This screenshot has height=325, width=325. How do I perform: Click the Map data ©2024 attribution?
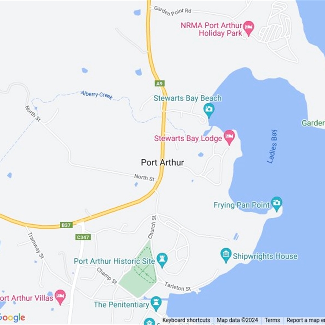click(237, 320)
